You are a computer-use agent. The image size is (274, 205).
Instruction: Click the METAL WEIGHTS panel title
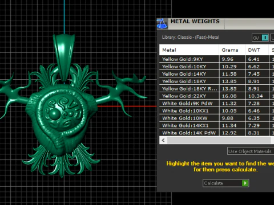pyautogui.click(x=195, y=21)
